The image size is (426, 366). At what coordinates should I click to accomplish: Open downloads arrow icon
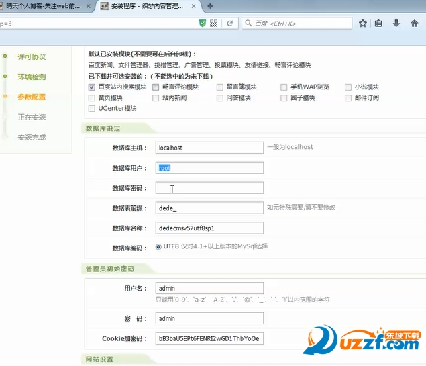pyautogui.click(x=396, y=24)
